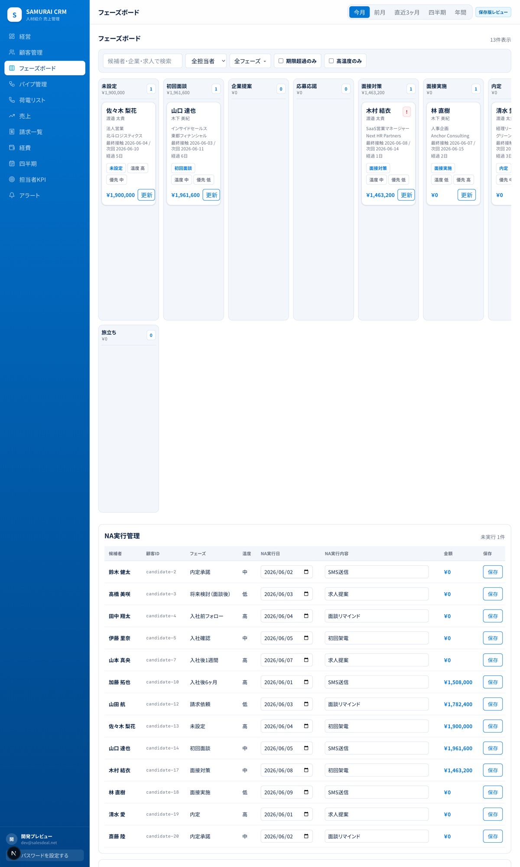Click 面接対策 tag on 木村 結衣 card
This screenshot has height=867, width=520.
(378, 168)
